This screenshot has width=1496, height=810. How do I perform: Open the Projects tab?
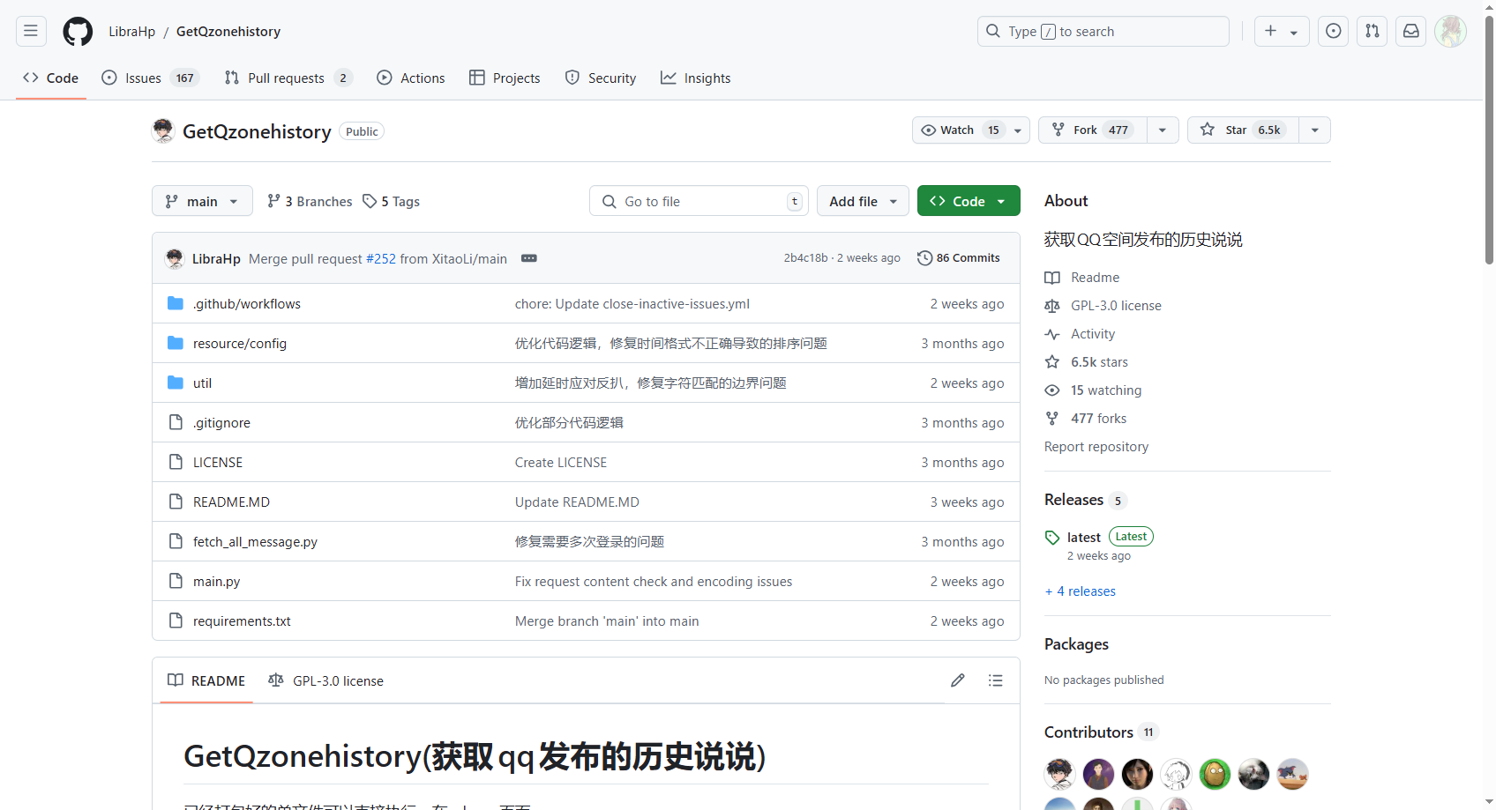pos(505,78)
